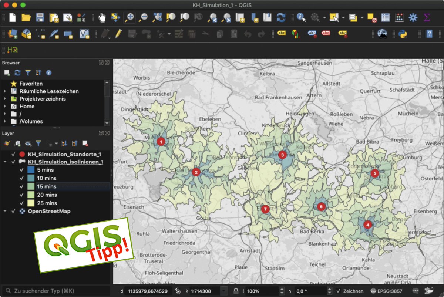The width and height of the screenshot is (444, 297).
Task: Open Layer Styling panel brush icon
Action: pyautogui.click(x=7, y=143)
